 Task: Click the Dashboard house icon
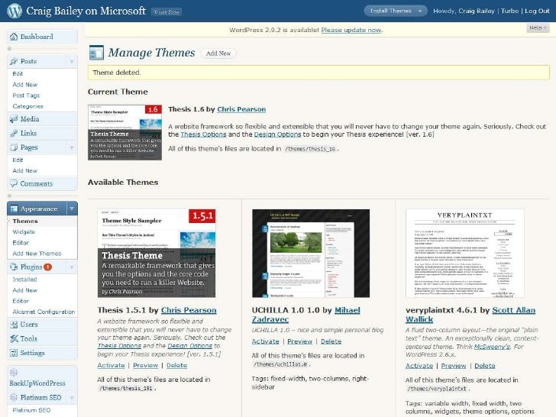[14, 37]
